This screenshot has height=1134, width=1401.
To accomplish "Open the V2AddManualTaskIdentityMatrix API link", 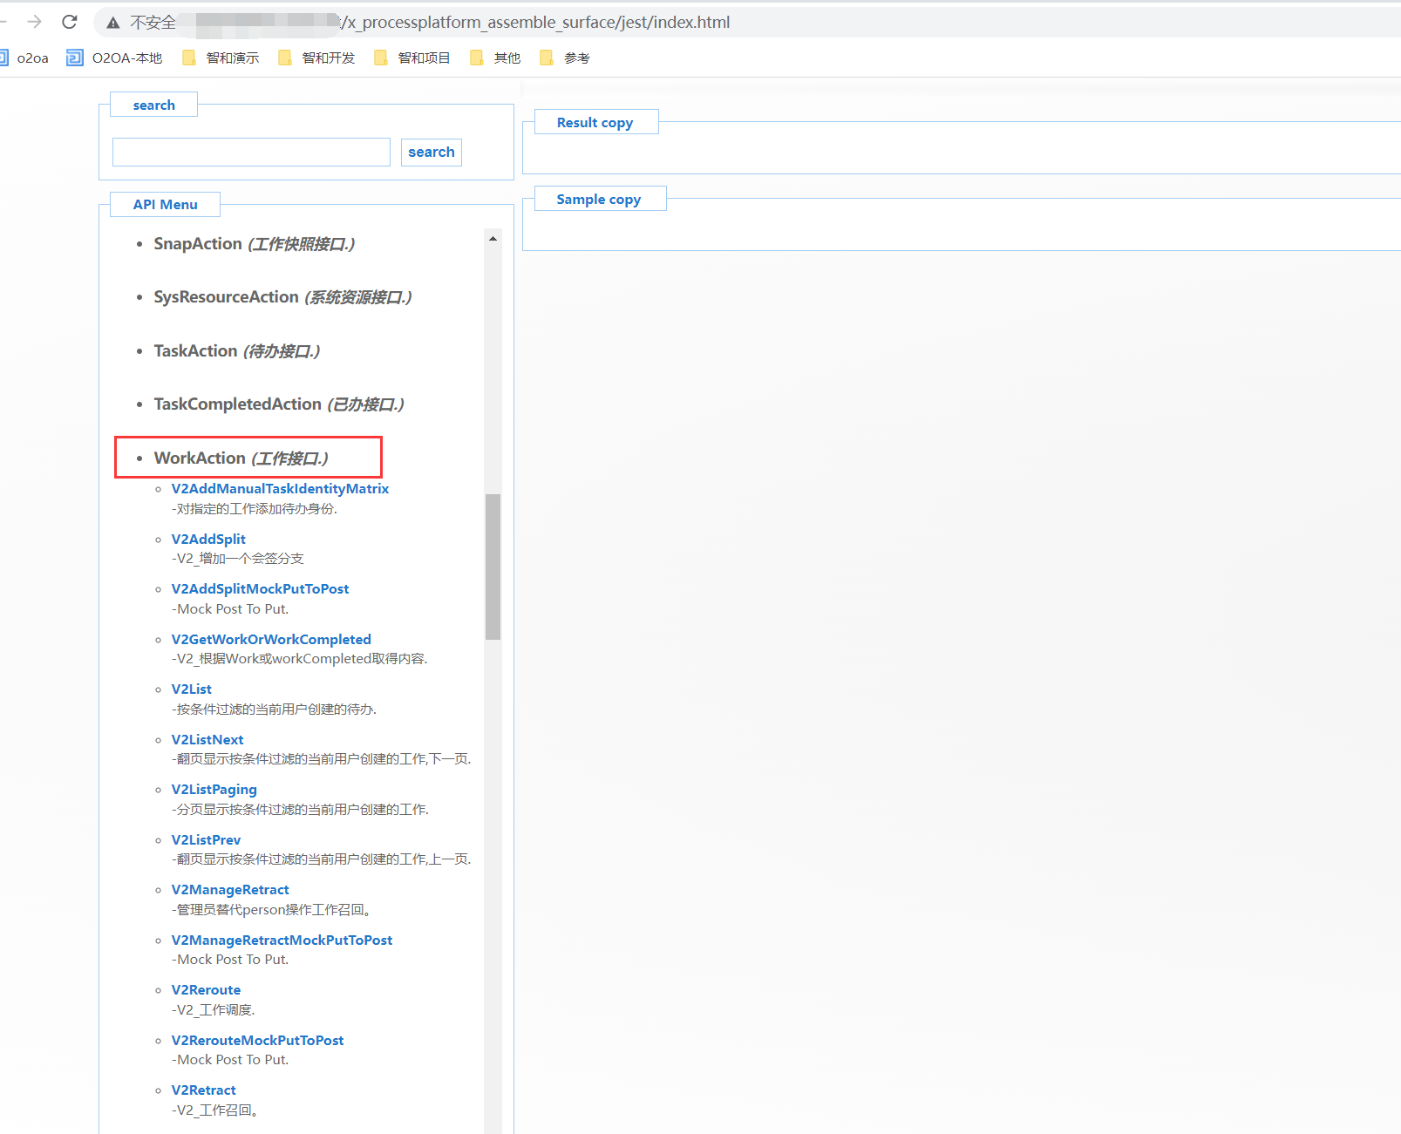I will [x=280, y=489].
